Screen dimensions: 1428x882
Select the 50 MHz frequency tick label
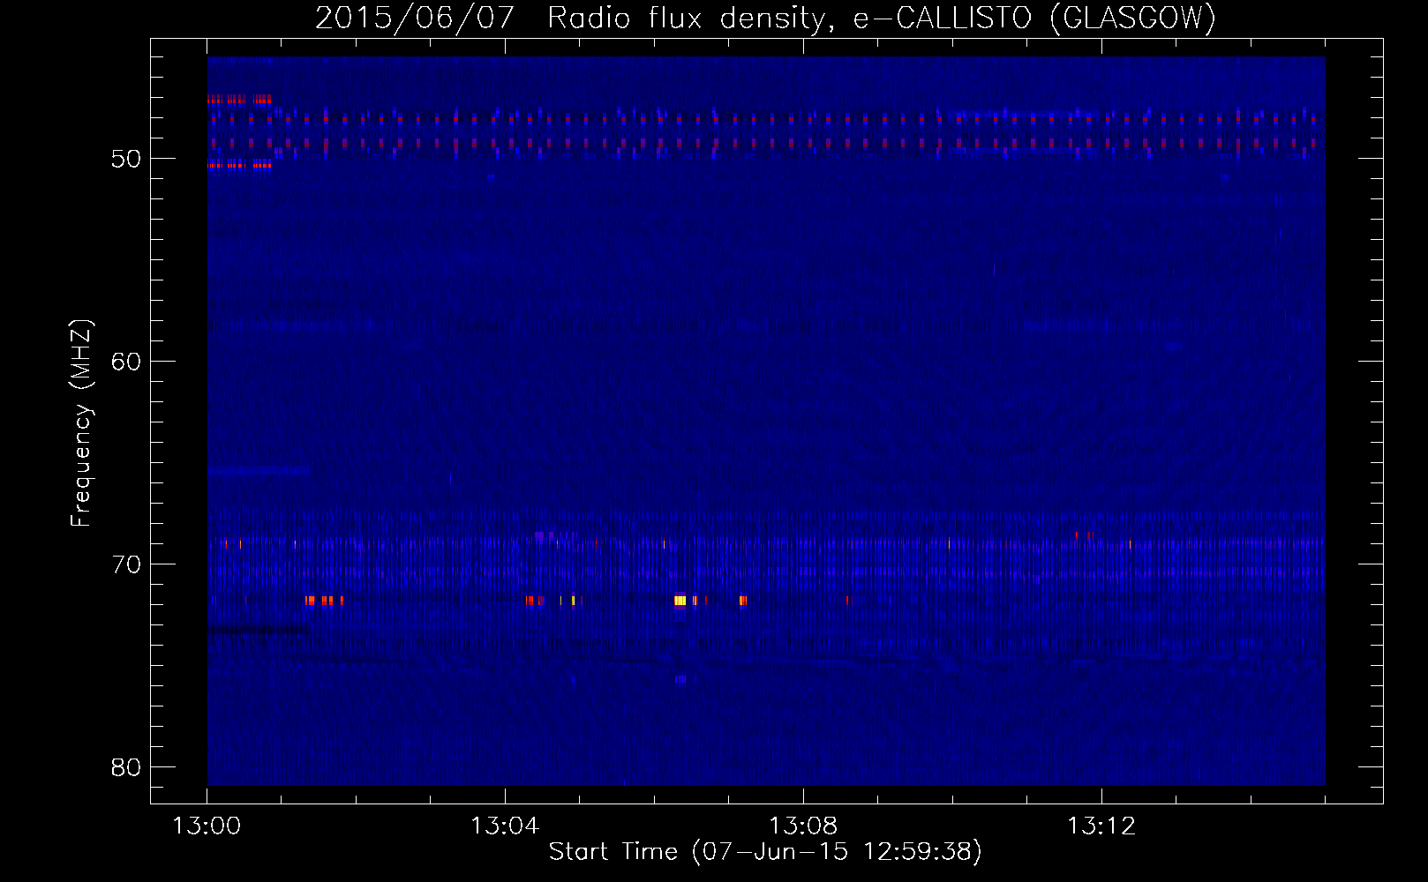tap(126, 159)
